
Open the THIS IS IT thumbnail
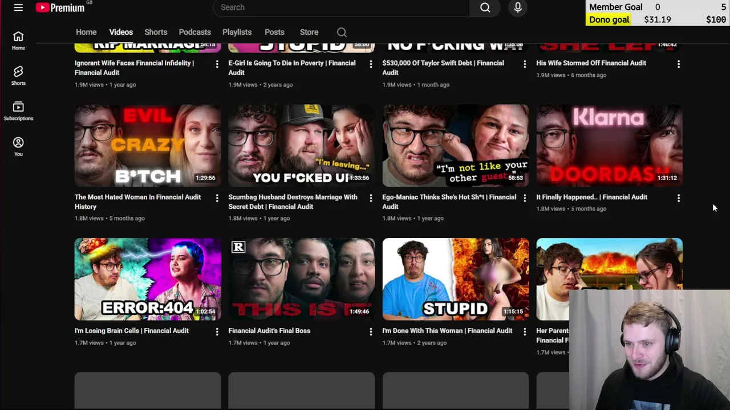[302, 279]
